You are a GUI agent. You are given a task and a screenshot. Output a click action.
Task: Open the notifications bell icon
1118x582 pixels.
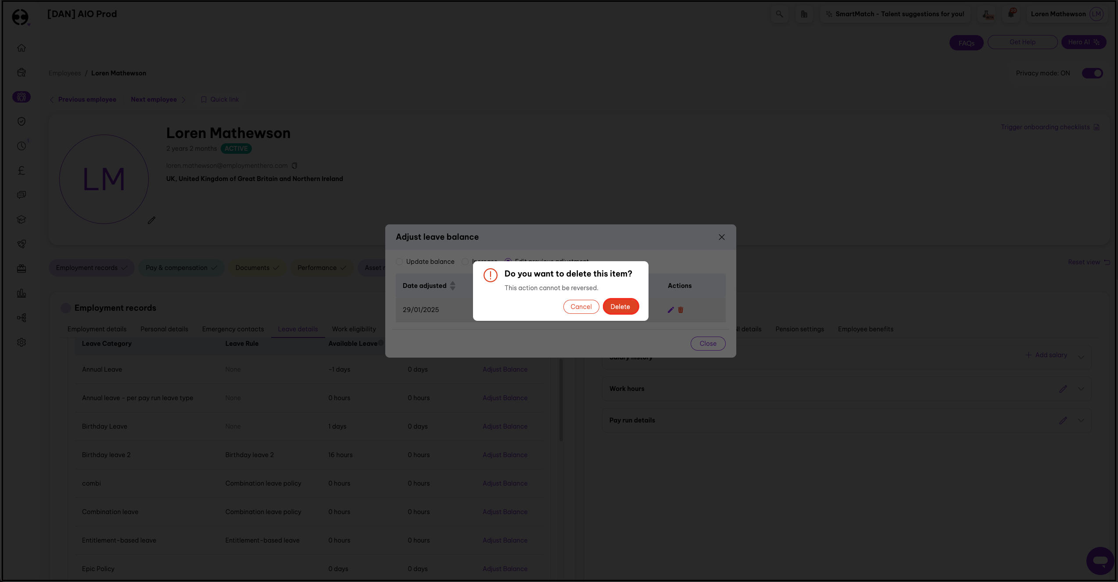(x=1011, y=14)
